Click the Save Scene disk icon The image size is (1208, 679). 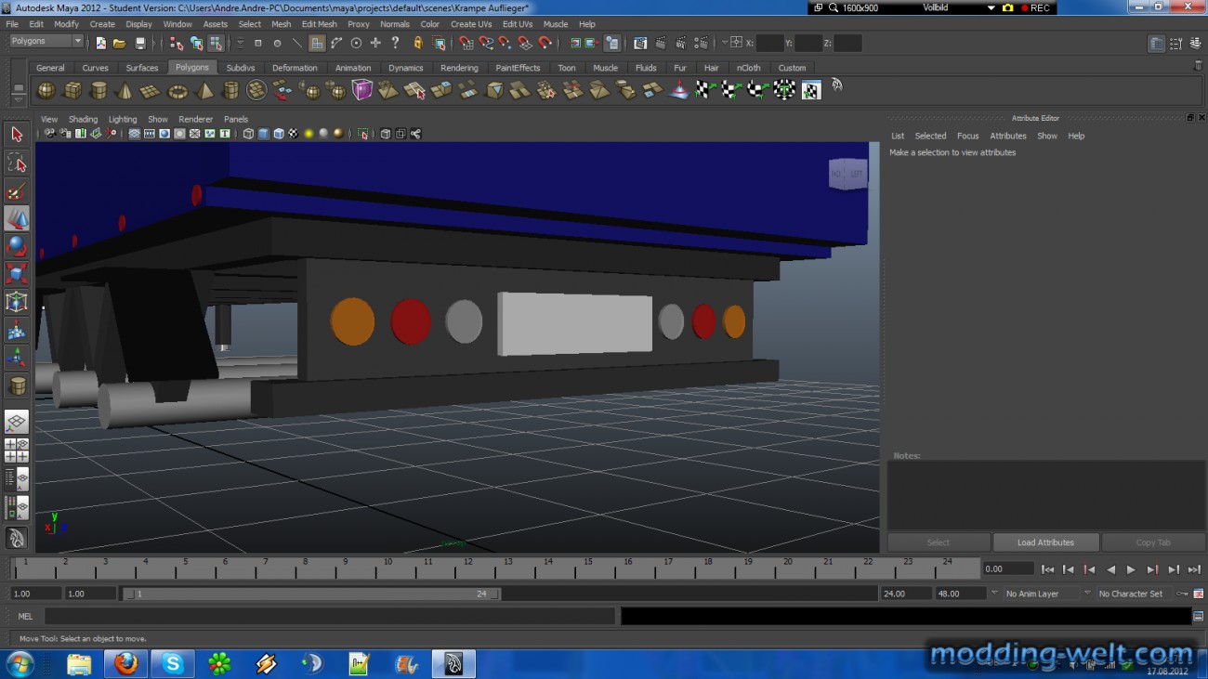click(x=140, y=43)
